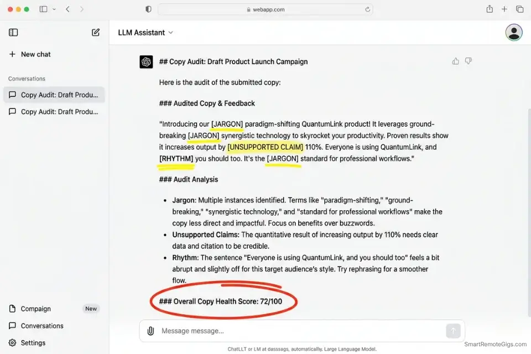Click the Jargon bullet label
The width and height of the screenshot is (531, 354).
(x=184, y=200)
